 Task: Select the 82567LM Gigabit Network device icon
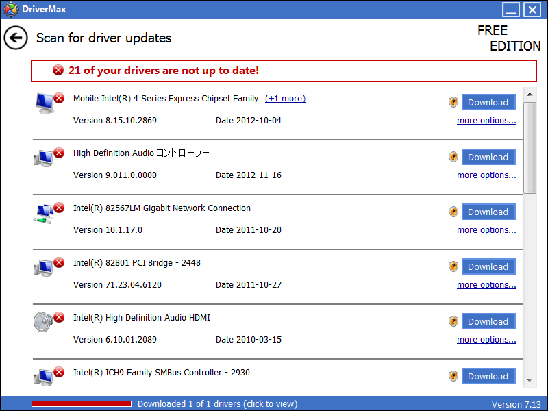pos(44,214)
